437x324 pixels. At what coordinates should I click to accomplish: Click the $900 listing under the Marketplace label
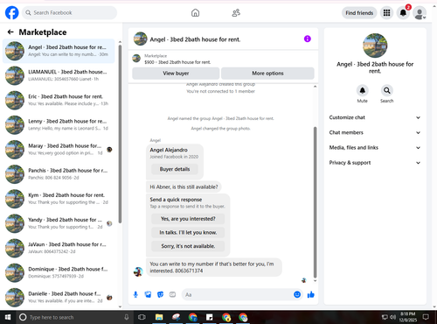coord(177,62)
